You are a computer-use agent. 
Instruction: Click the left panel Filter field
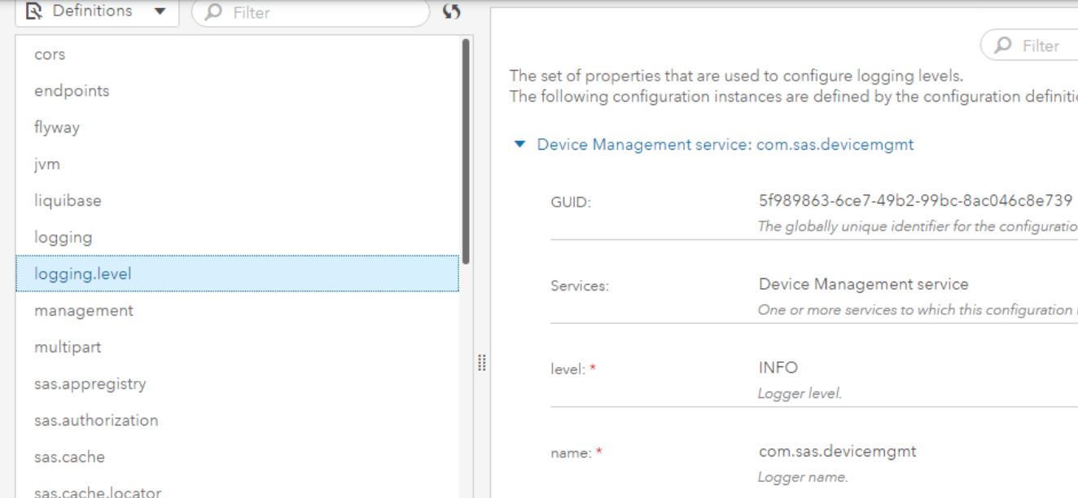point(310,12)
